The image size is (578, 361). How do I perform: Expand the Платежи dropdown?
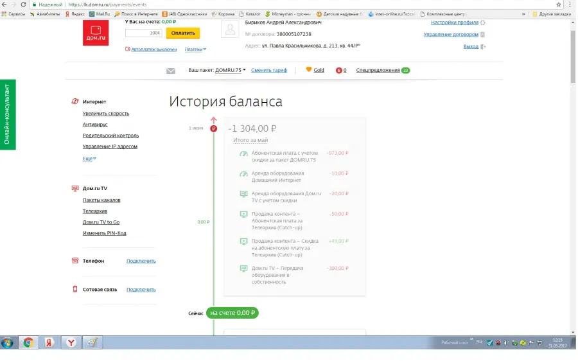pyautogui.click(x=195, y=49)
